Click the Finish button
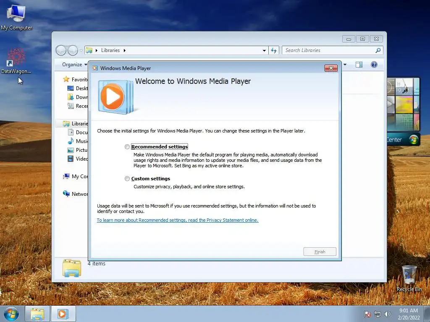 tap(320, 252)
